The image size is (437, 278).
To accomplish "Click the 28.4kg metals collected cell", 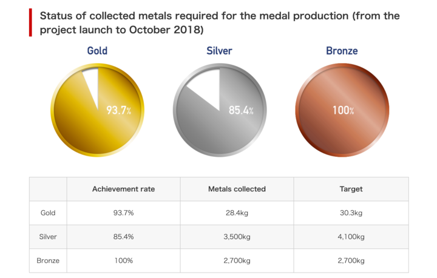I will point(237,213).
